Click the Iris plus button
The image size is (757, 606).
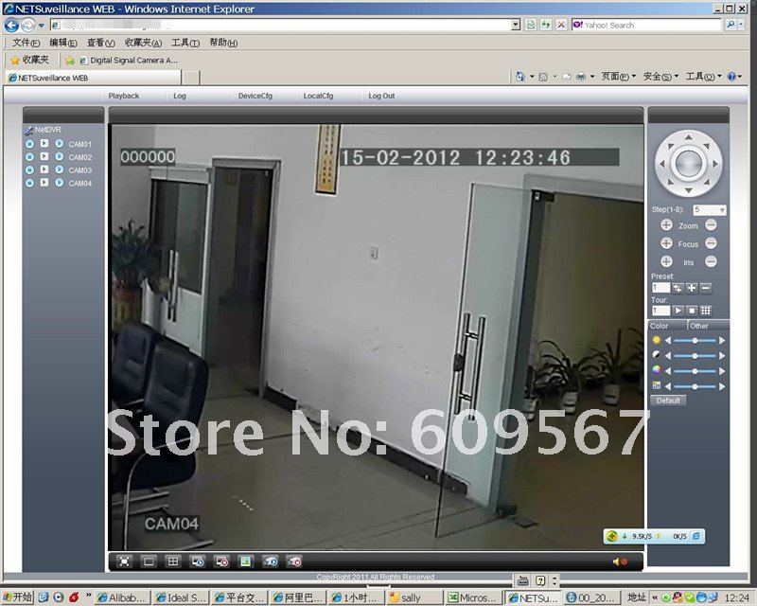(x=666, y=261)
